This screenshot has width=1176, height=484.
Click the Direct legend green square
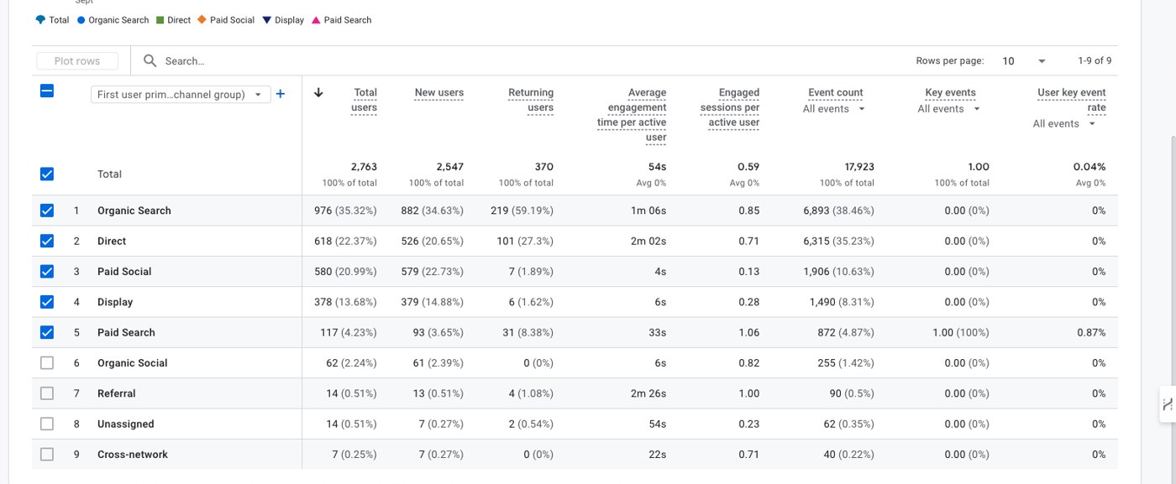[160, 20]
